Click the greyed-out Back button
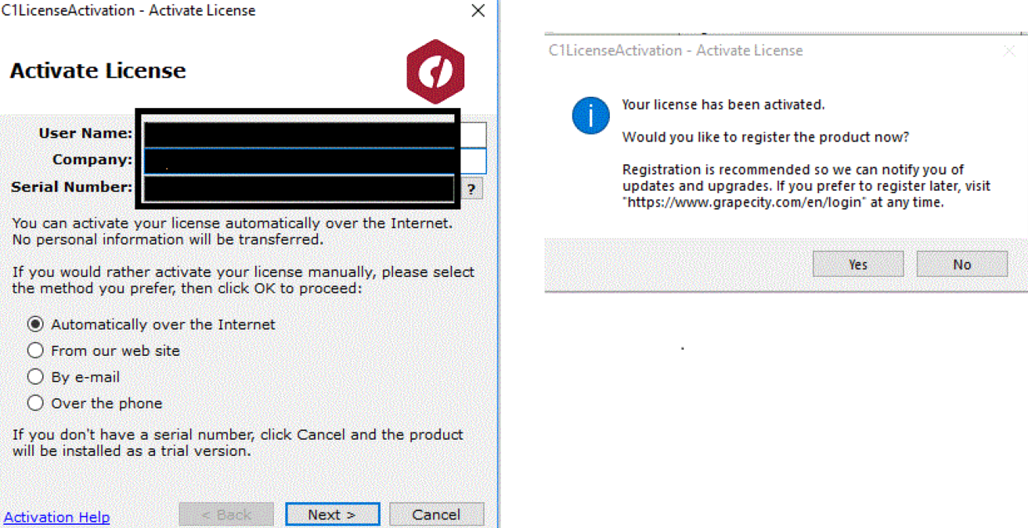 (x=226, y=514)
